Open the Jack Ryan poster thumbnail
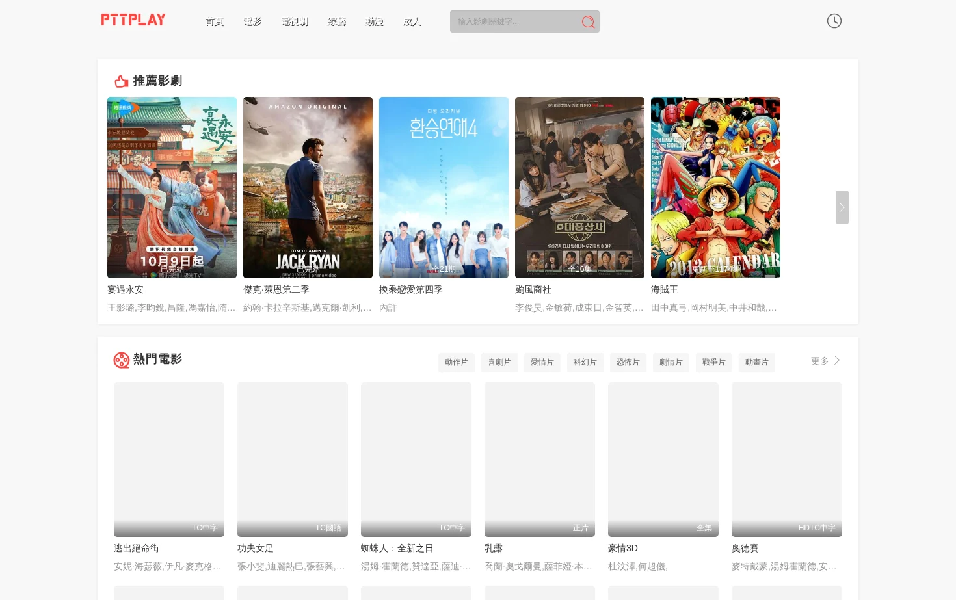956x600 pixels. (308, 187)
